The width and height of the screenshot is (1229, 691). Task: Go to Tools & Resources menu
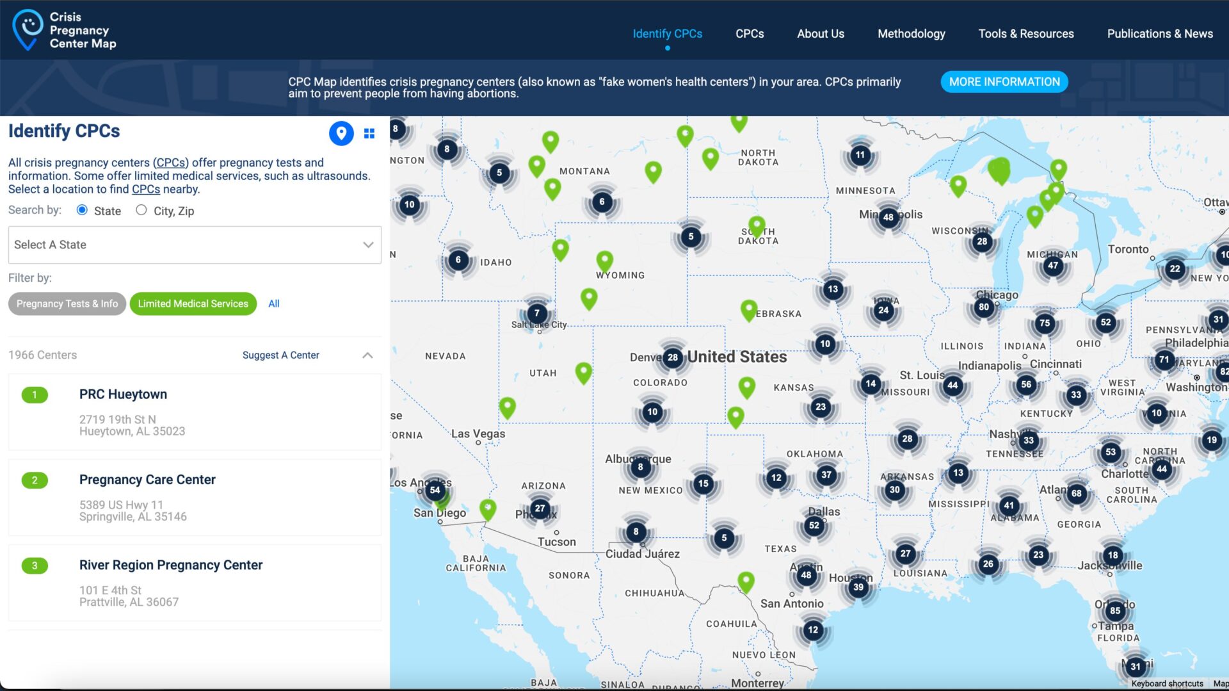(1025, 33)
